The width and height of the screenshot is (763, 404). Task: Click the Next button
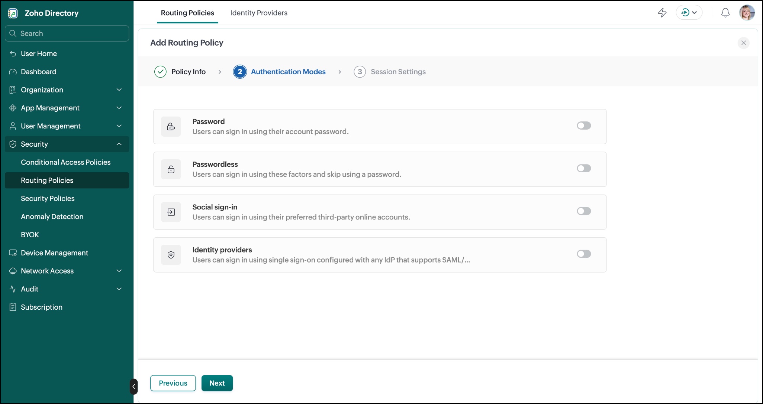217,383
